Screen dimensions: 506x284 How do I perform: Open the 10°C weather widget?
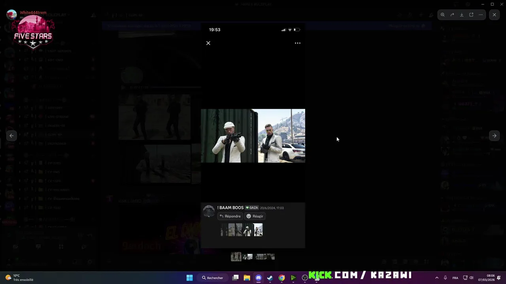tap(19, 278)
